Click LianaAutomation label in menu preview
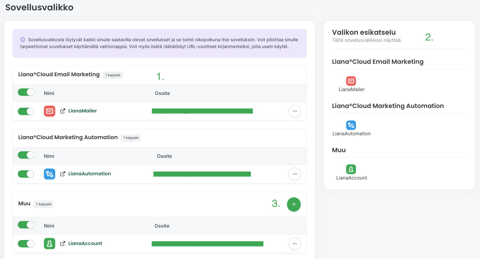The image size is (480, 259). (x=351, y=134)
